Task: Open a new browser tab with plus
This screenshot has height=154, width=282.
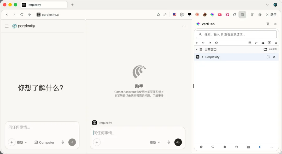Action: coord(72,5)
